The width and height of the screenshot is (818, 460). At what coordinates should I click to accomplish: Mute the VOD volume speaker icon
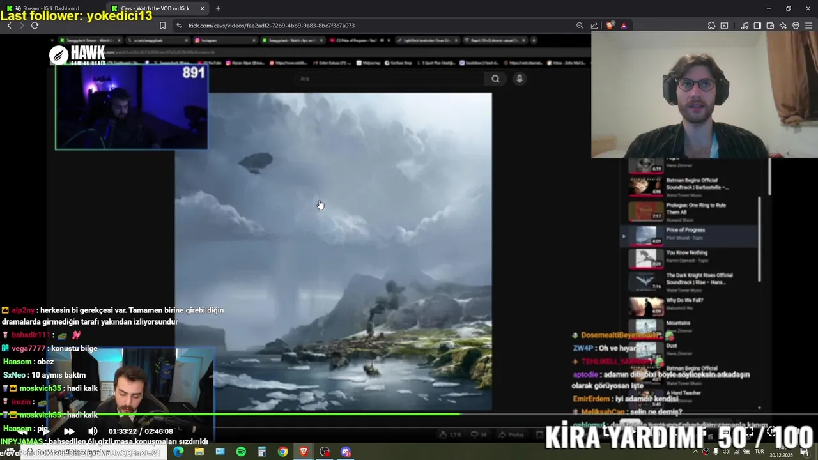(93, 431)
